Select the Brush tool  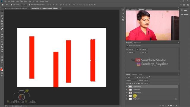pyautogui.click(x=2, y=32)
